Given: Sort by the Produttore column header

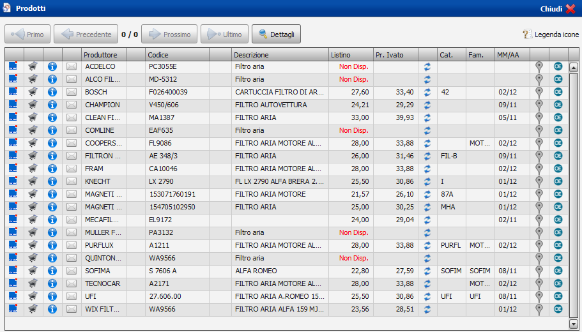Looking at the screenshot, I should [104, 55].
